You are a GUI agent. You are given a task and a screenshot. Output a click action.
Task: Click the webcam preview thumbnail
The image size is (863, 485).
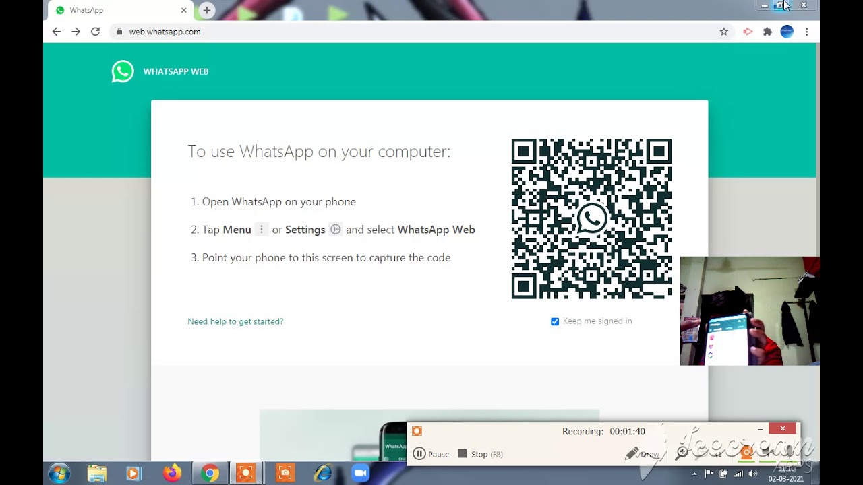click(x=750, y=311)
